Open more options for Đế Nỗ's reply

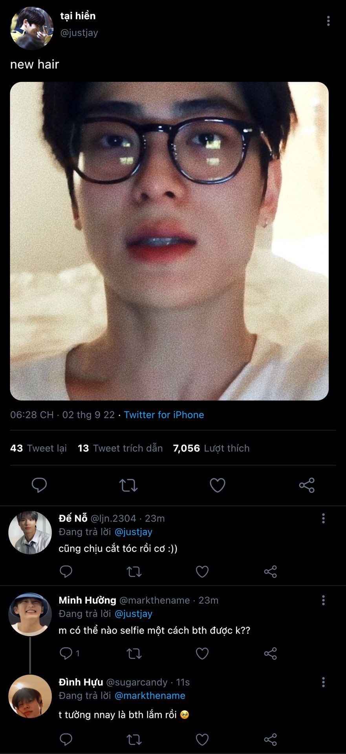(323, 518)
